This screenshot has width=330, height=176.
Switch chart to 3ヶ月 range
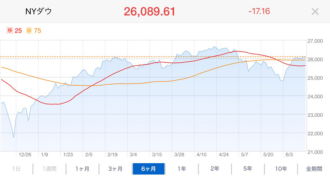pos(116,169)
